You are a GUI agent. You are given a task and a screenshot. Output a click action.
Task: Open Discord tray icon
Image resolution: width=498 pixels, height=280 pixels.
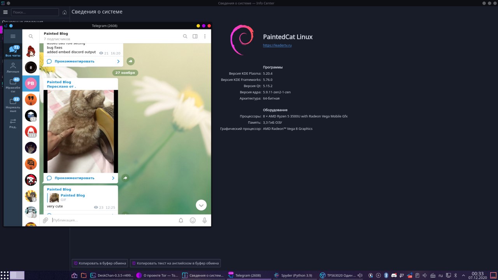click(x=394, y=275)
